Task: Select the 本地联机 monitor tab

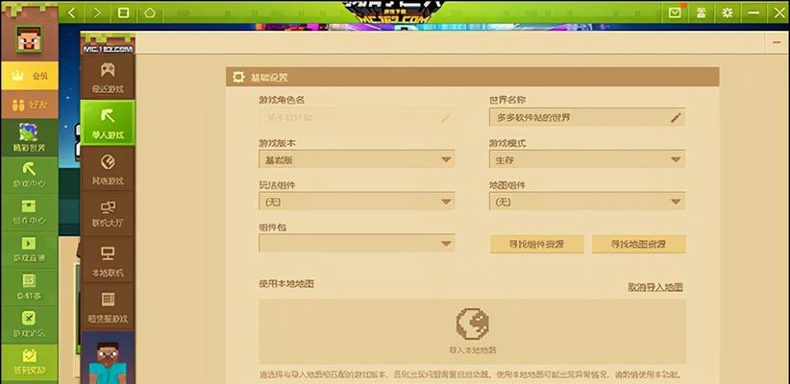Action: click(108, 260)
